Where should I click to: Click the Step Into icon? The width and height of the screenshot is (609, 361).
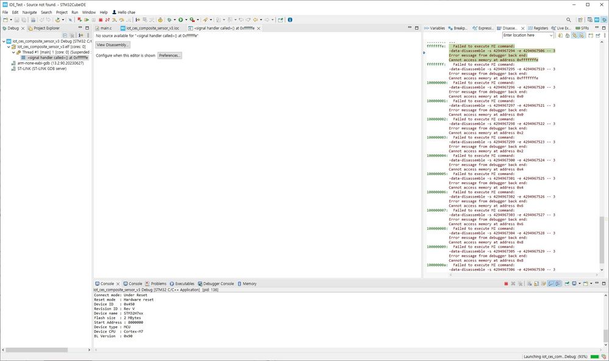(x=115, y=20)
